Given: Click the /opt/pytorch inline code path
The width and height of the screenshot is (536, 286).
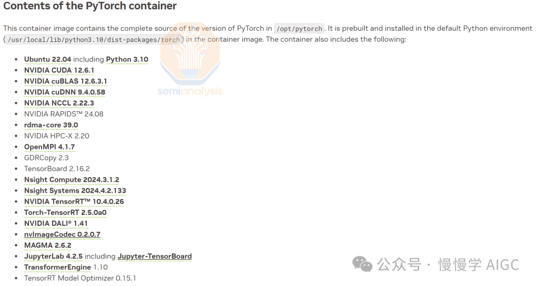Looking at the screenshot, I should [x=299, y=29].
